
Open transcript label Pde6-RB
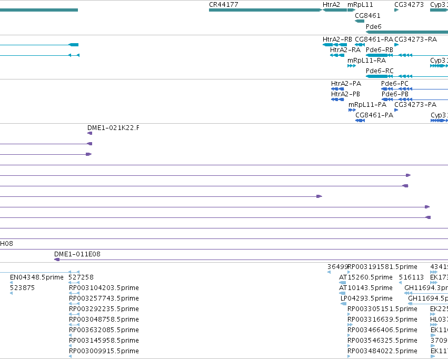coord(380,50)
